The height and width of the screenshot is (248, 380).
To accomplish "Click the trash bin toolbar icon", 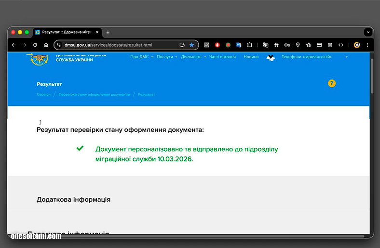I will [x=330, y=45].
